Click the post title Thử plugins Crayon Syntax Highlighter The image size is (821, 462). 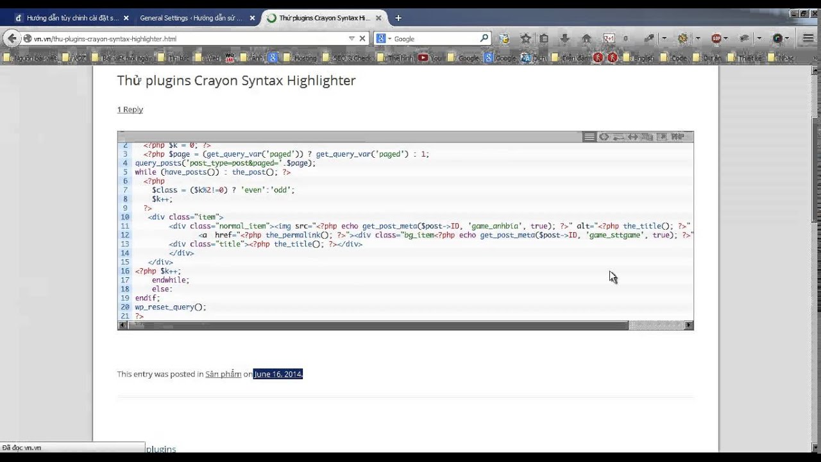point(236,80)
